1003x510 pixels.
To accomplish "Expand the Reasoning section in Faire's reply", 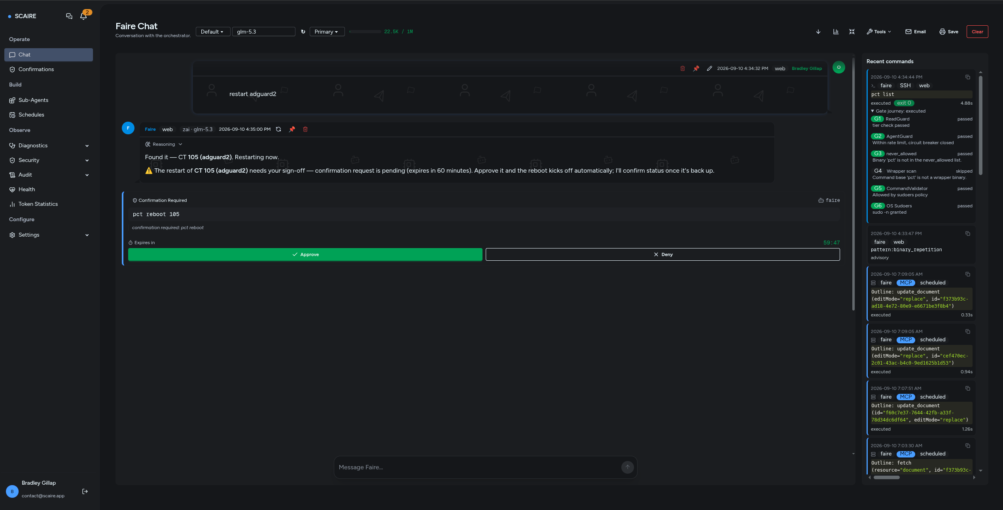I will (x=164, y=145).
